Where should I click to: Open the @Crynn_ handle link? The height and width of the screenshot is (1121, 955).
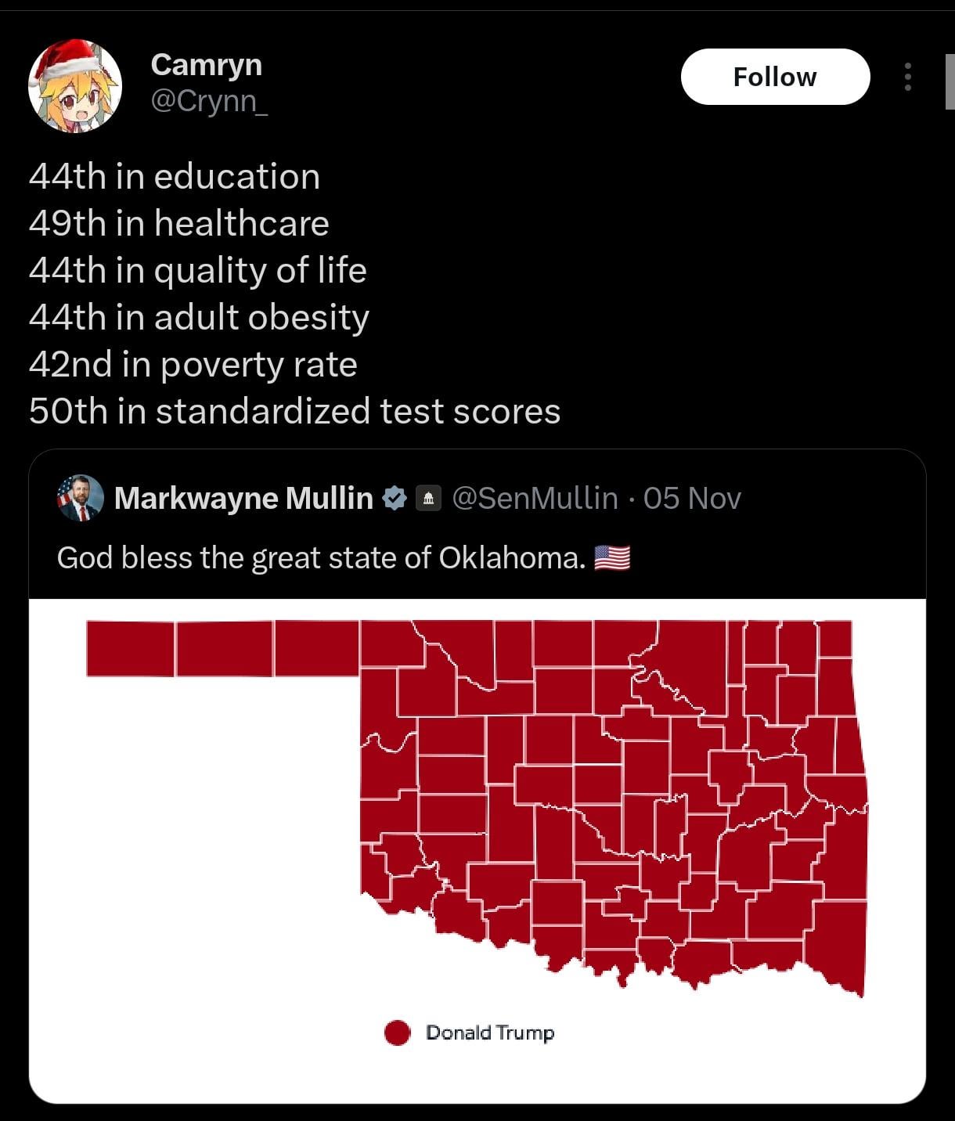click(208, 100)
